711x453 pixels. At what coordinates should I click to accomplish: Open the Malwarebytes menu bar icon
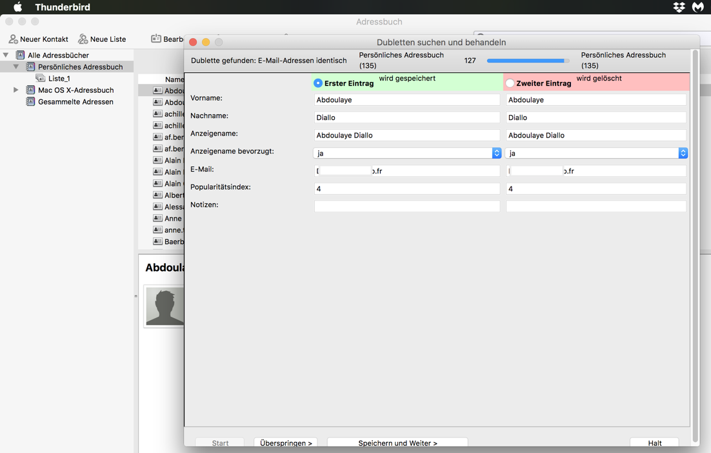(x=697, y=7)
